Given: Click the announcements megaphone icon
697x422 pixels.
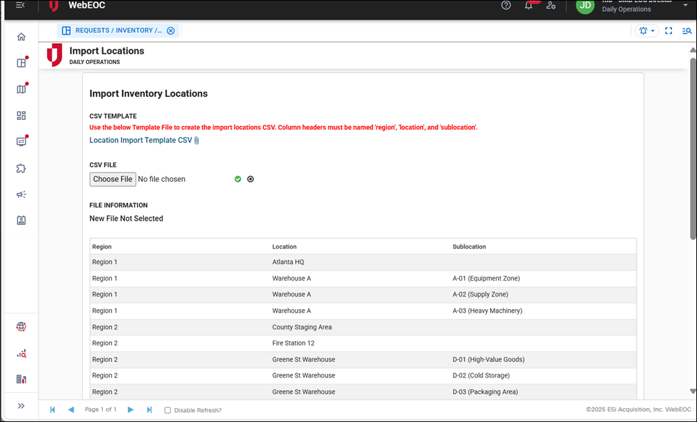Looking at the screenshot, I should [x=21, y=194].
